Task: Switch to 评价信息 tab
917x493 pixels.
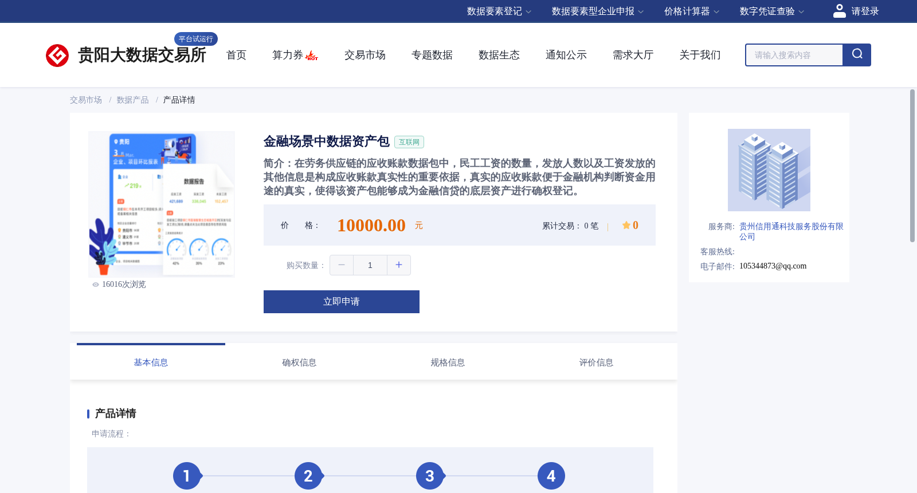Action: (596, 362)
